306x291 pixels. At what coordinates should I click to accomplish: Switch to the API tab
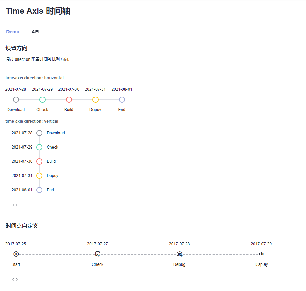point(35,32)
